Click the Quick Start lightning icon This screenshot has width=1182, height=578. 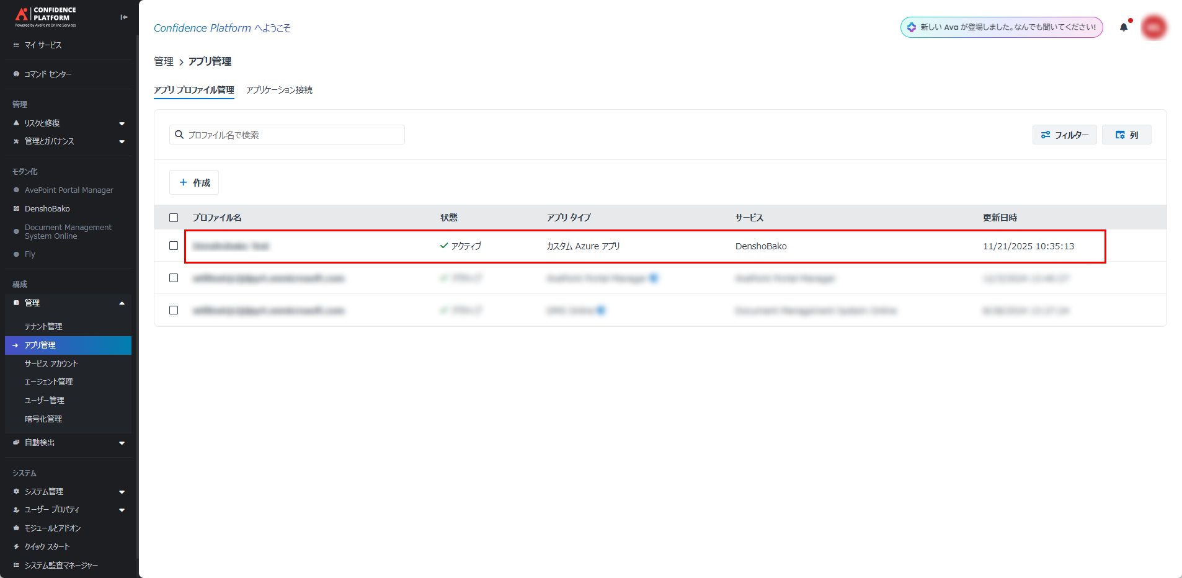pos(16,546)
